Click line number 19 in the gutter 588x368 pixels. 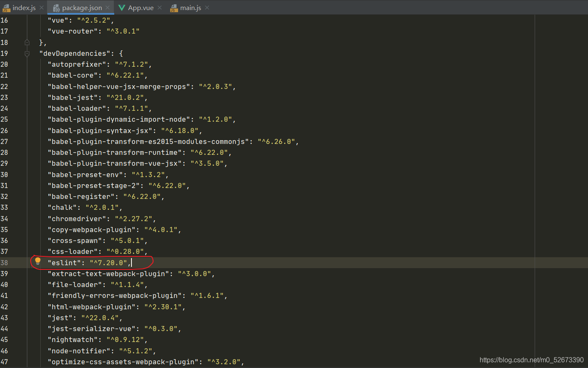click(4, 53)
